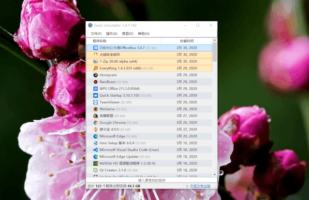Open the 操作(A) menu
Viewport: 309px width, 200px height.
[112, 34]
